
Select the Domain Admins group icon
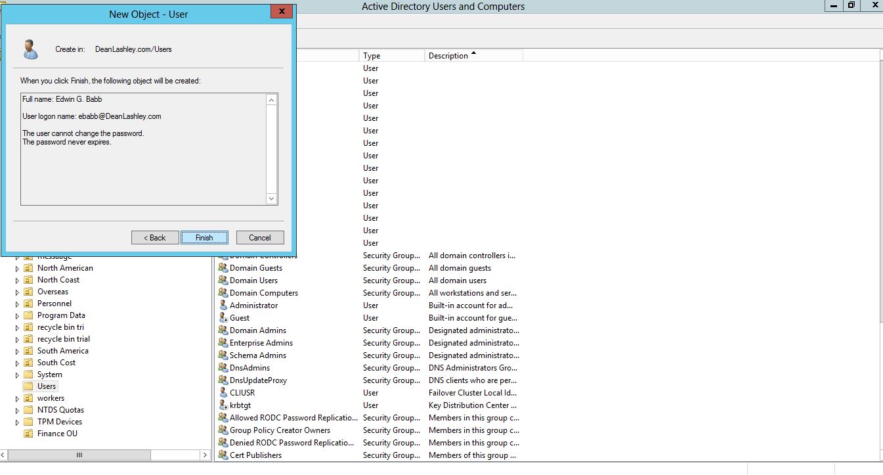[x=223, y=330]
